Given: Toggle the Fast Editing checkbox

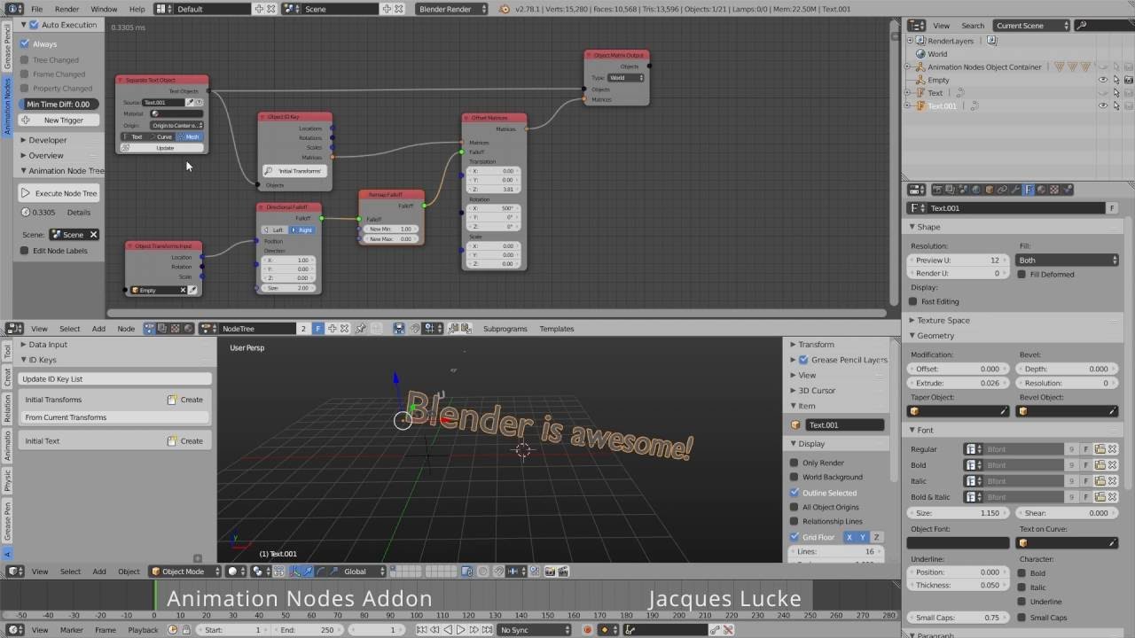Looking at the screenshot, I should tap(913, 301).
